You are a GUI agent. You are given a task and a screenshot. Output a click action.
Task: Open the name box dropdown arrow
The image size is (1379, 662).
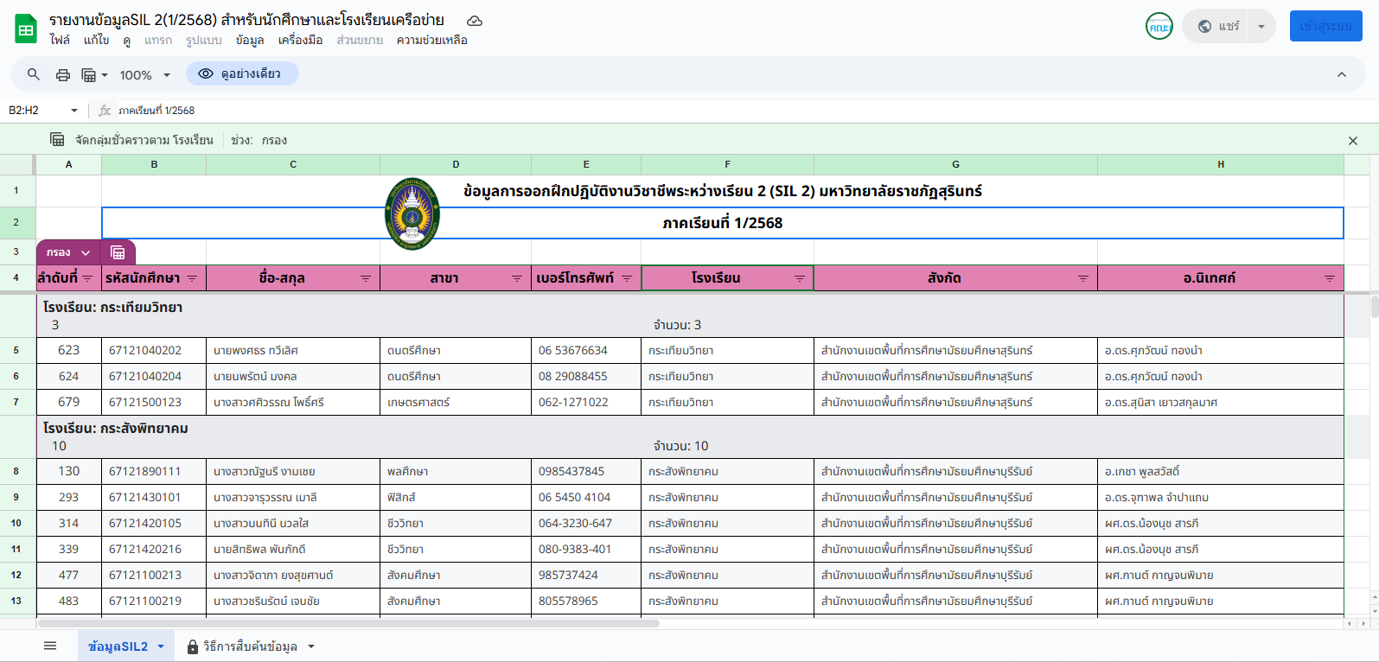coord(74,110)
